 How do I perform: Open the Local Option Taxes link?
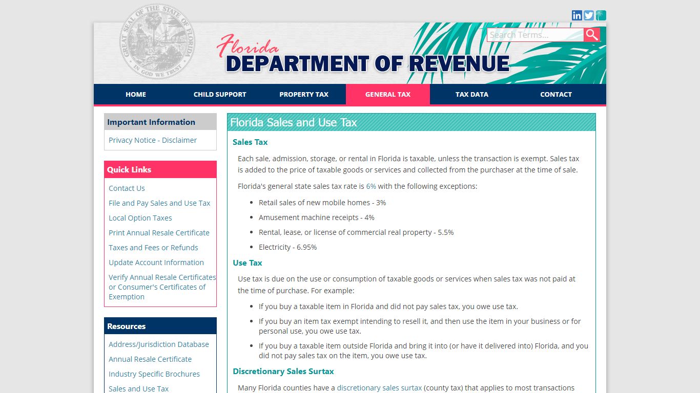(140, 218)
